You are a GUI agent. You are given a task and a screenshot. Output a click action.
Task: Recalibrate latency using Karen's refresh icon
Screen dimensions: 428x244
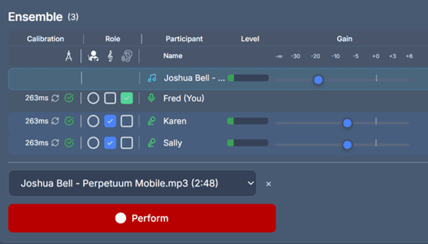pos(55,121)
